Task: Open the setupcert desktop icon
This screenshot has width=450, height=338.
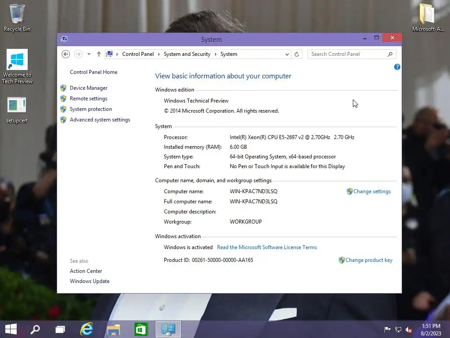Action: pyautogui.click(x=17, y=110)
